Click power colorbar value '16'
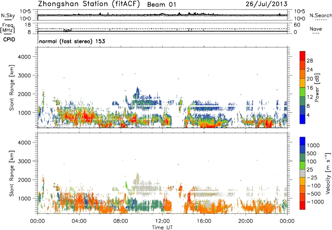 coord(310,88)
